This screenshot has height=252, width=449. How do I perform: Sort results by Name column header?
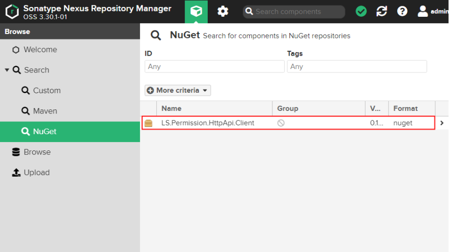214,108
